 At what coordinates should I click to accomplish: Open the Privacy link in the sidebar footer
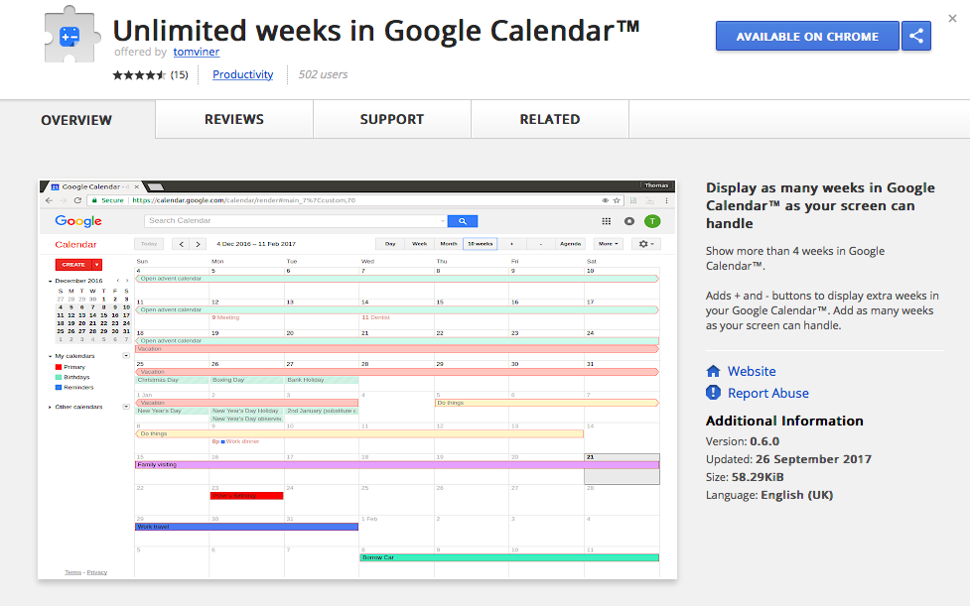coord(97,572)
